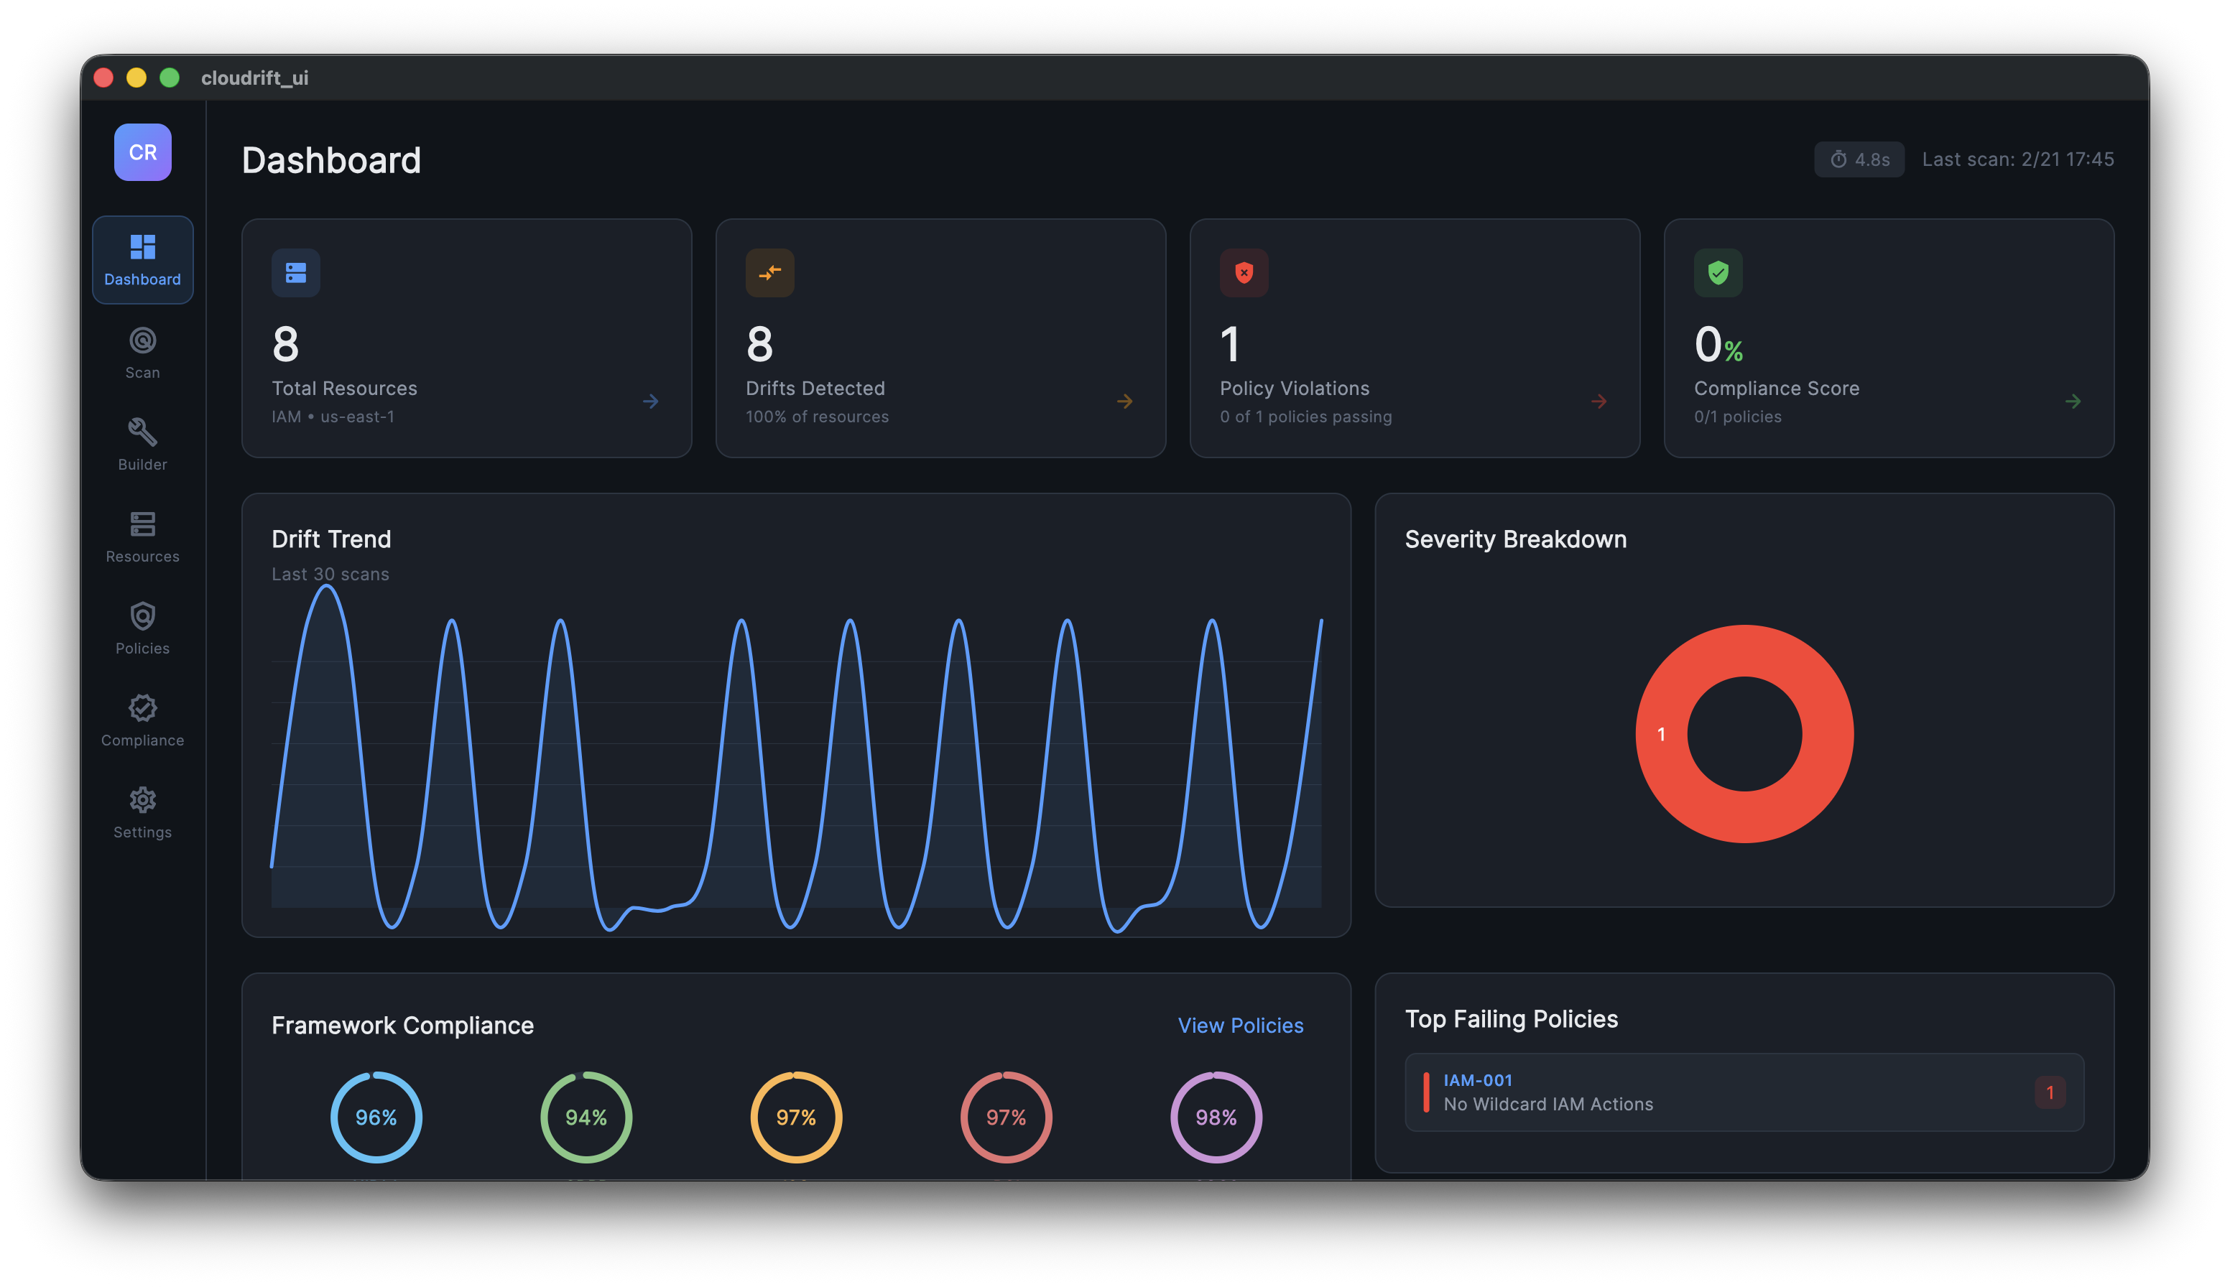Click the CR app logo
The image size is (2230, 1287).
point(142,152)
